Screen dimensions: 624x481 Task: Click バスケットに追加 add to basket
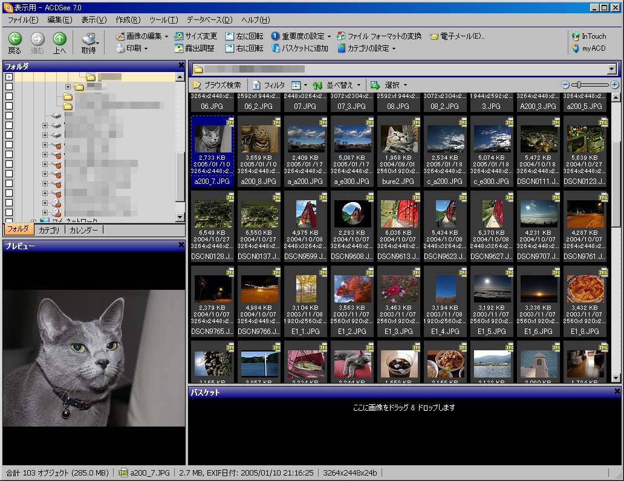300,48
